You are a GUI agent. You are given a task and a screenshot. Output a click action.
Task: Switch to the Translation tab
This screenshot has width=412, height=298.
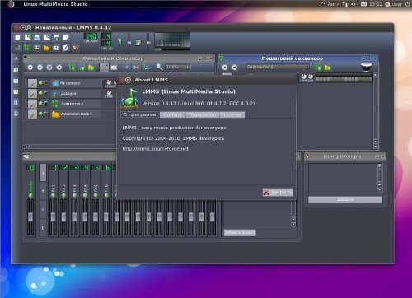tap(203, 114)
